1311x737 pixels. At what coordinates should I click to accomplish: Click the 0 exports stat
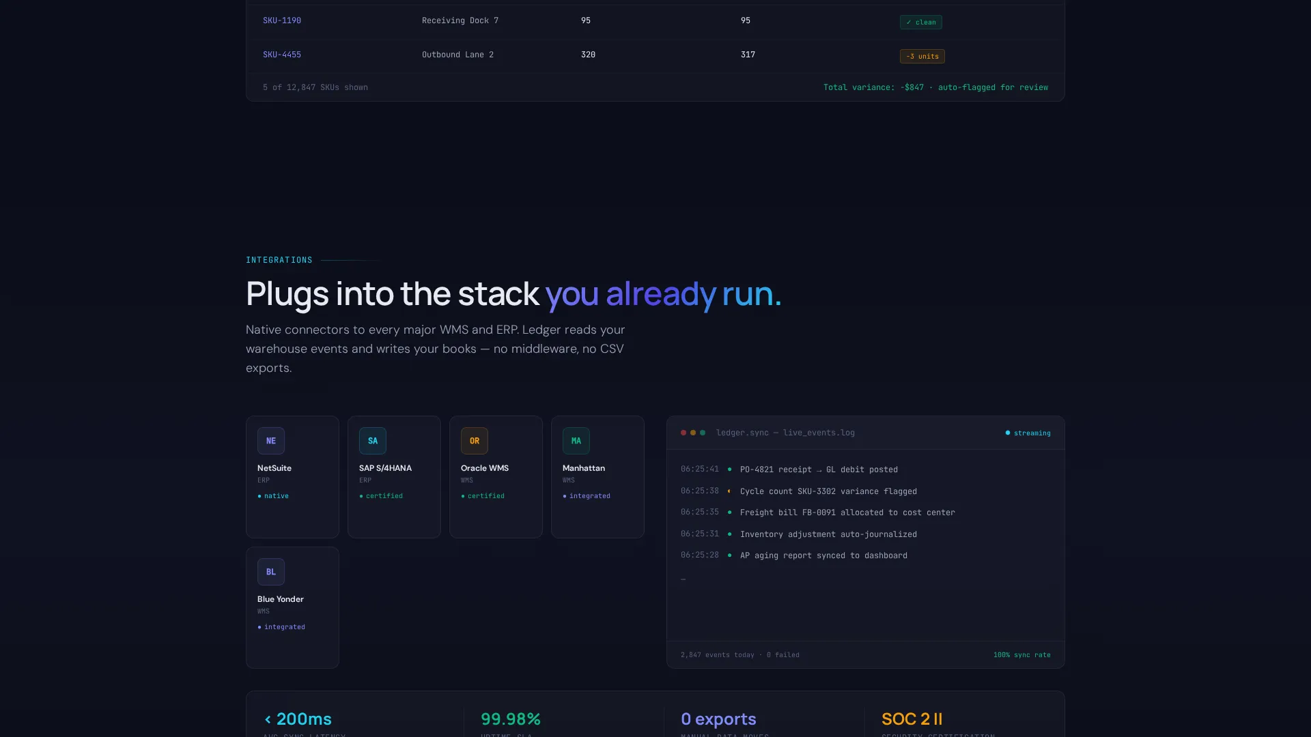point(718,719)
